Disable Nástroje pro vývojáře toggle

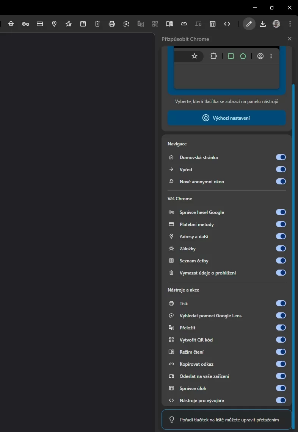281,400
